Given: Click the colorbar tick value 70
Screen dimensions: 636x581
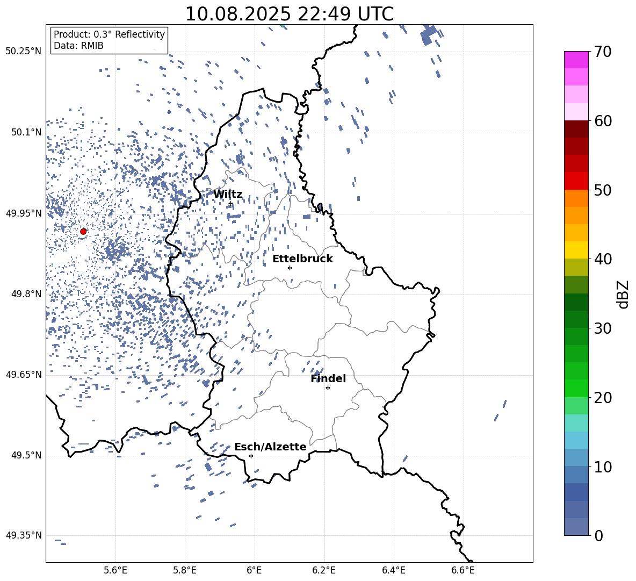Looking at the screenshot, I should tap(603, 52).
